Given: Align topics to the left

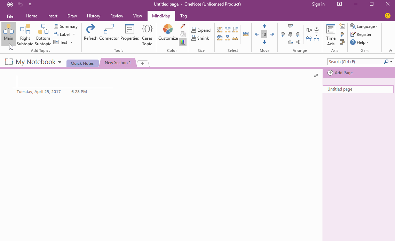Looking at the screenshot, I should pyautogui.click(x=283, y=34).
